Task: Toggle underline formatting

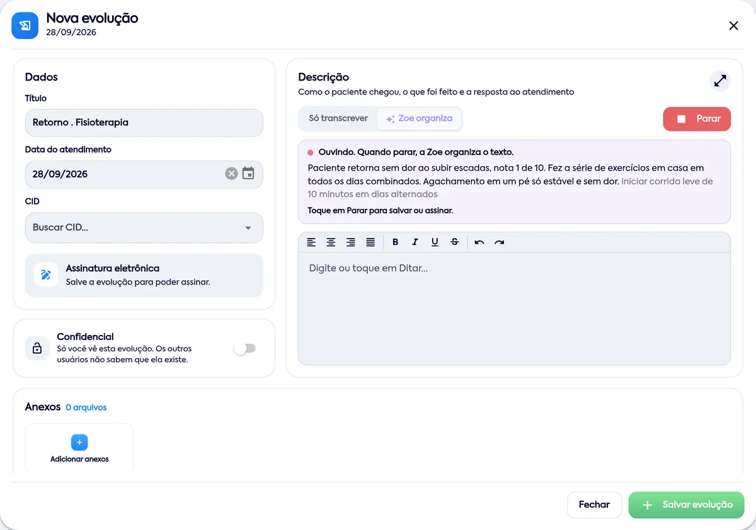Action: [x=435, y=242]
